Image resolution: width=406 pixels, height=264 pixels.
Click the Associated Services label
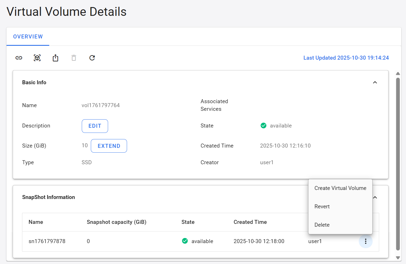214,105
